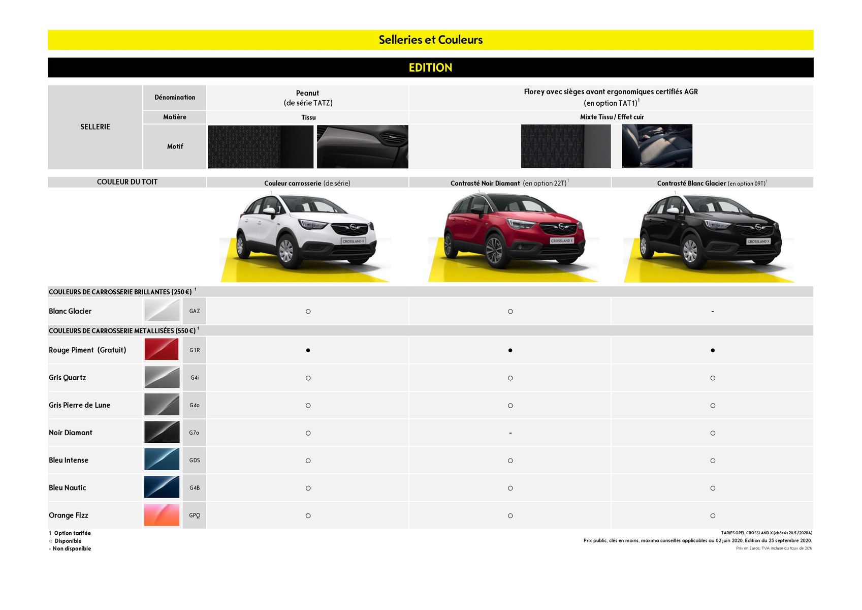Click Noir Diamant dash under Contrasté Noir Diamant
The height and width of the screenshot is (610, 862).
[510, 433]
